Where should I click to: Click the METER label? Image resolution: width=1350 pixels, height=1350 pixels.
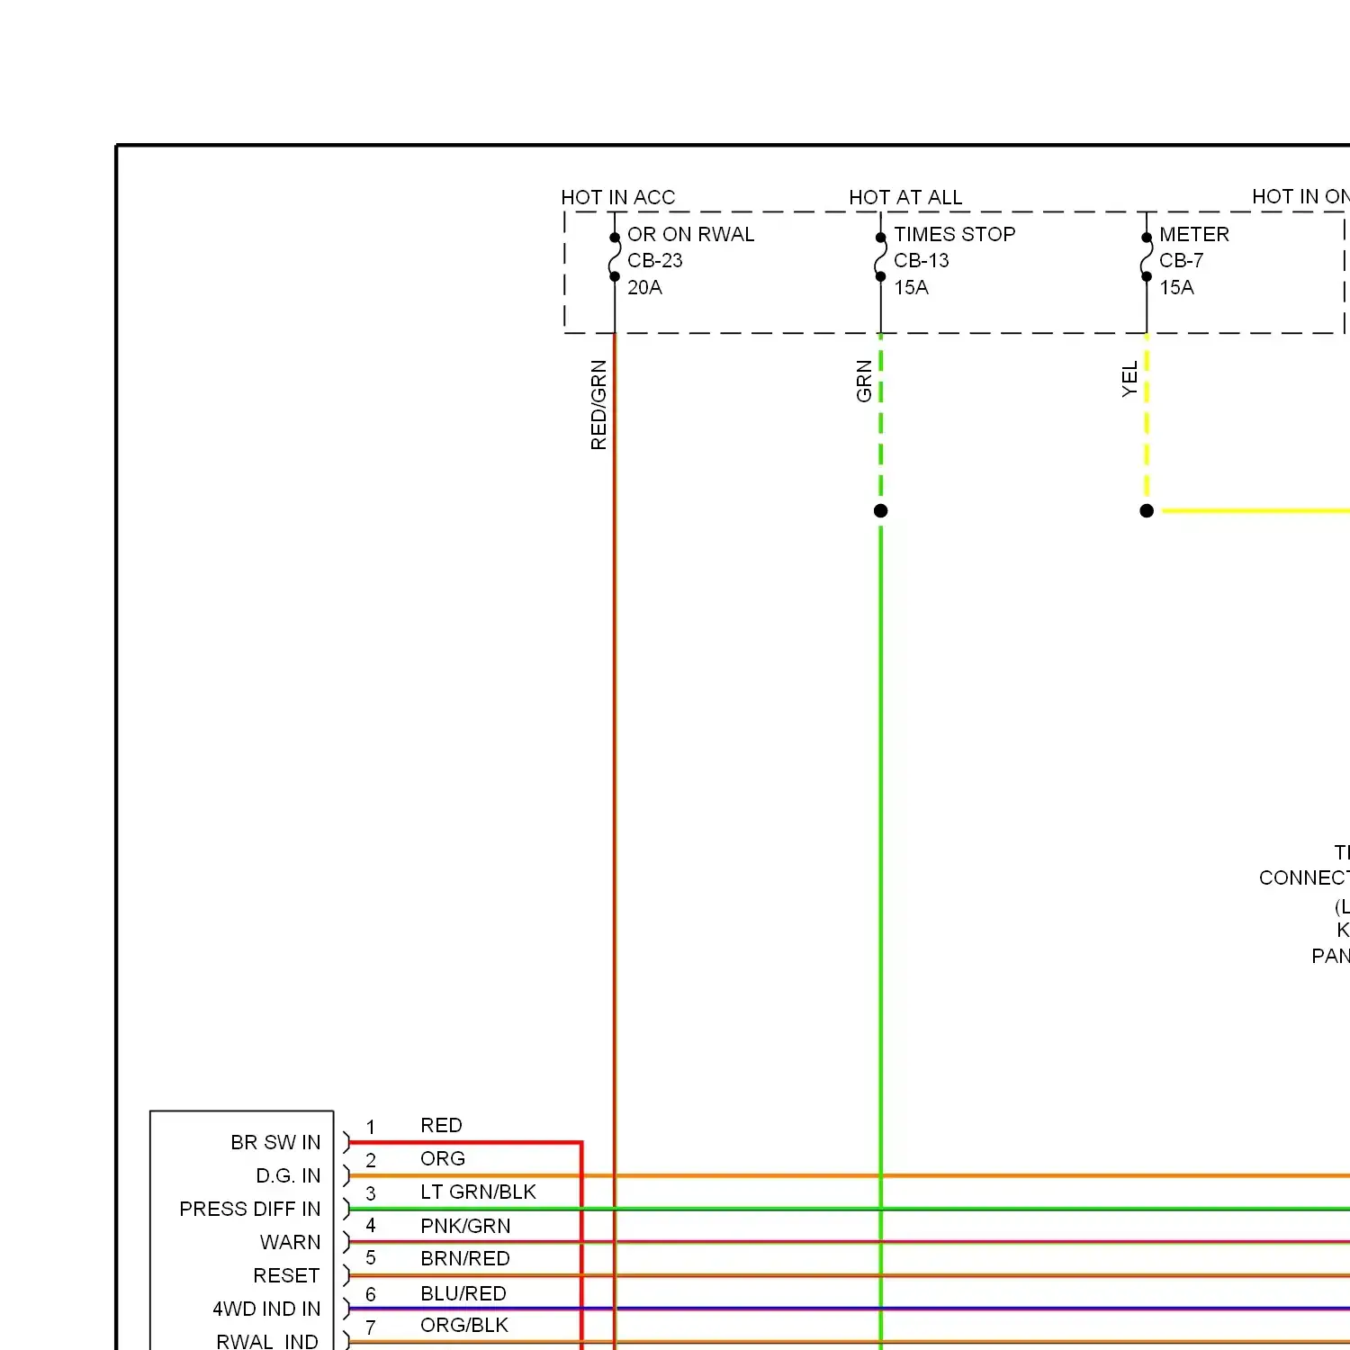pyautogui.click(x=1193, y=234)
